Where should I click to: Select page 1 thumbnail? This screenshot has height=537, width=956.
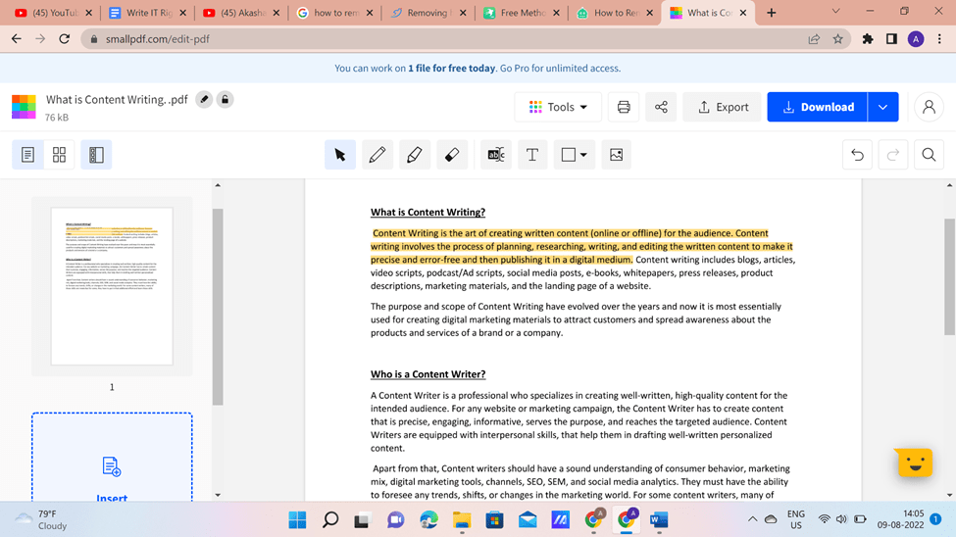pos(112,286)
